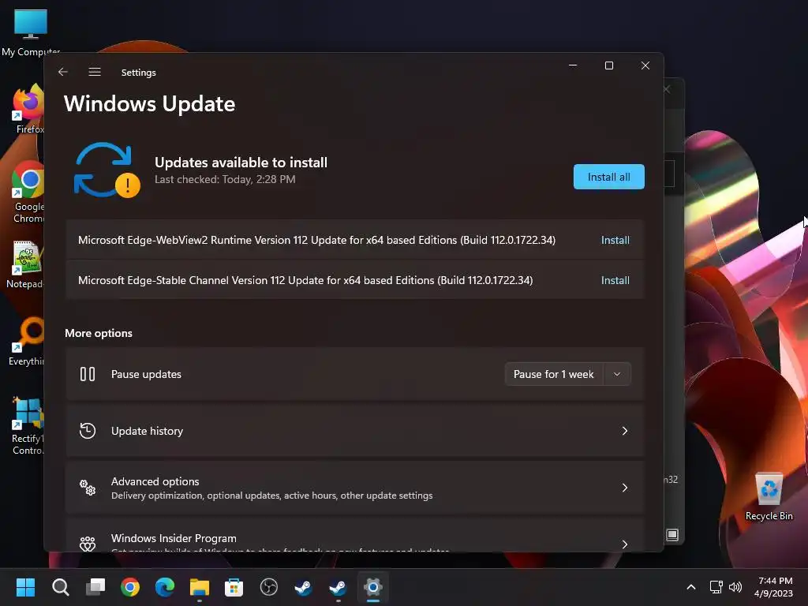
Task: Click the Updates available to install heading
Action: tap(241, 163)
